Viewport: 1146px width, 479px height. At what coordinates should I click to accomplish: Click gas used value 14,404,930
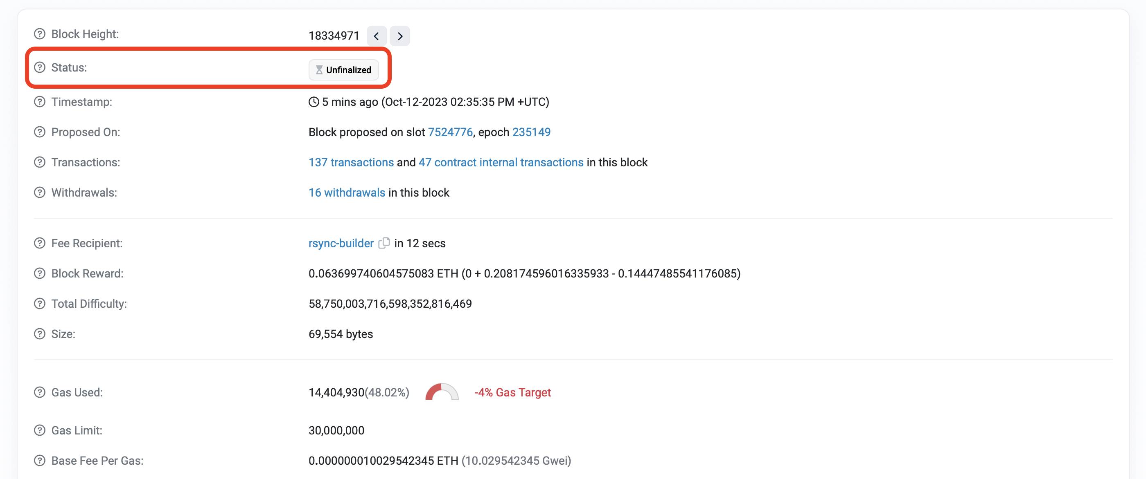click(336, 392)
